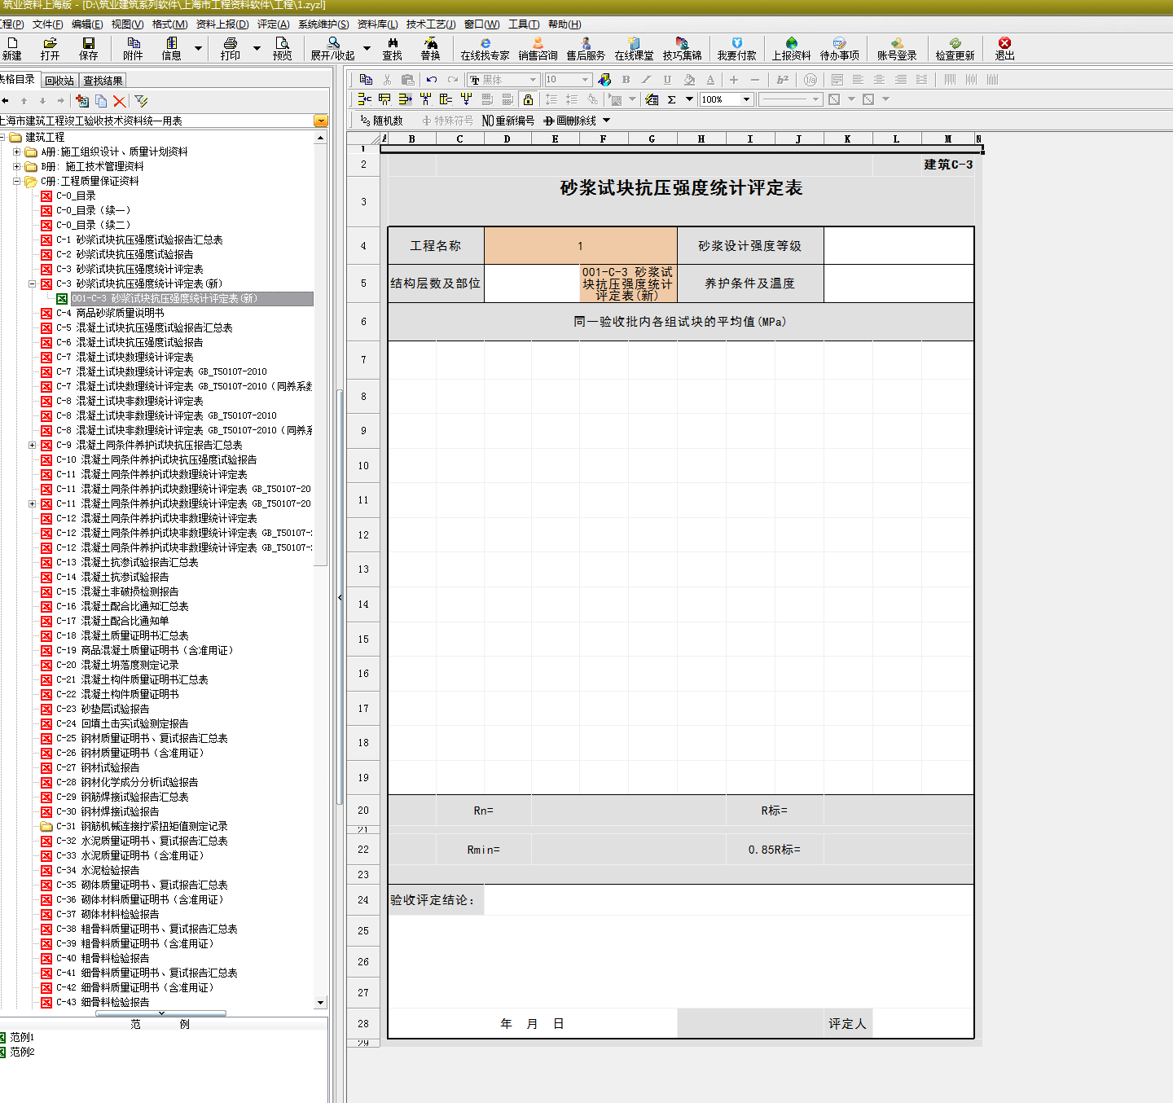
Task: Open dropdown arrow next to 信息
Action: [x=198, y=49]
